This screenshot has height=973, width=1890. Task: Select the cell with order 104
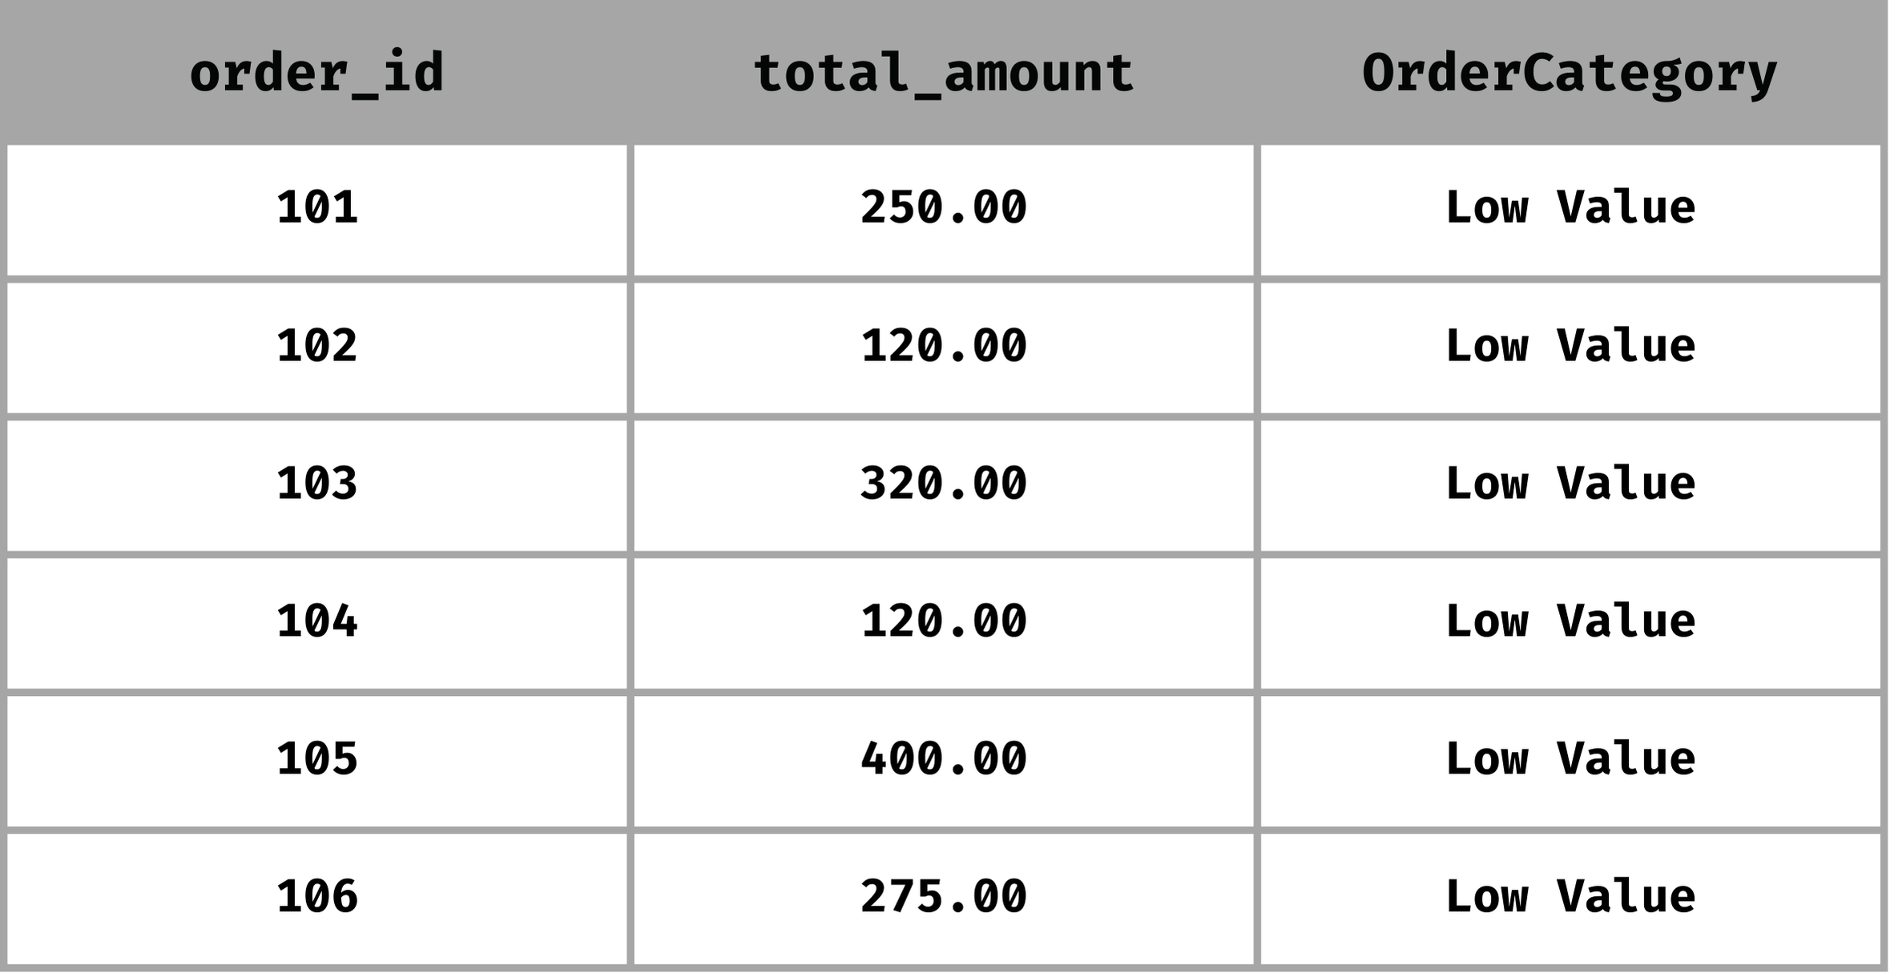point(316,621)
